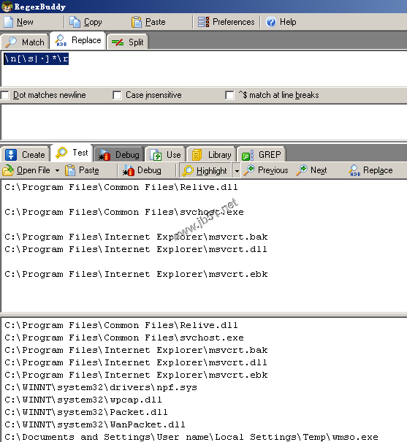This screenshot has width=407, height=442.
Task: Click the Copy regex icon in the top toolbar
Action: coord(75,22)
